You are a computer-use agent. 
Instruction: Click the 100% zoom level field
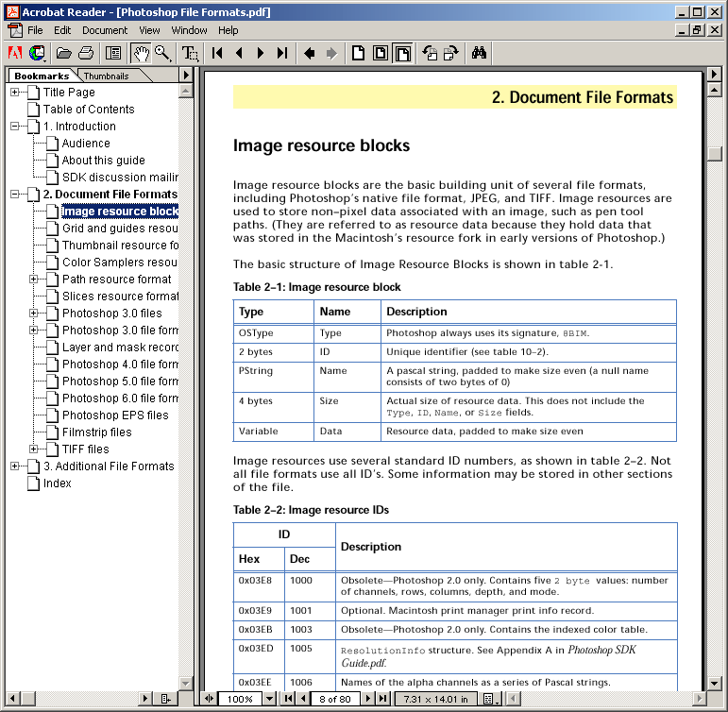[241, 699]
